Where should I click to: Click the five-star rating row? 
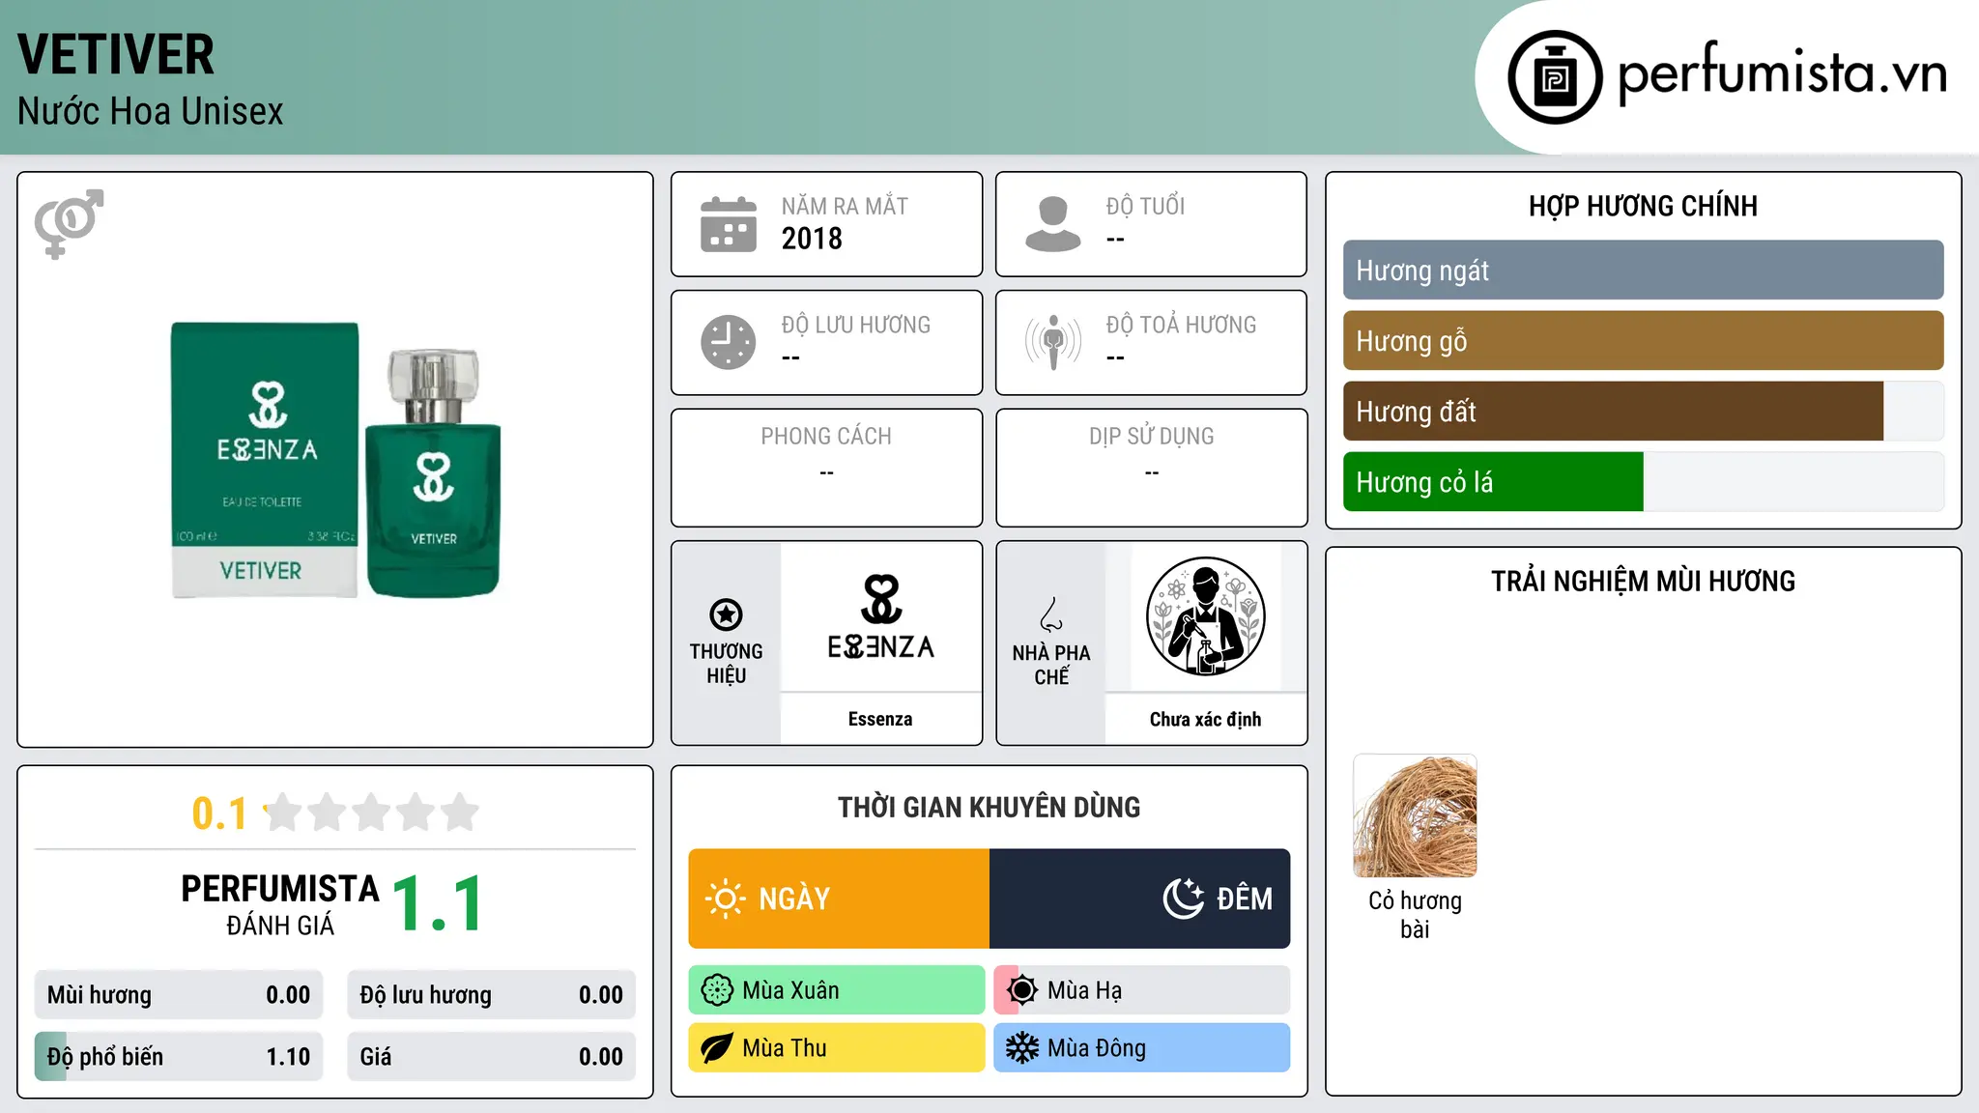372,813
